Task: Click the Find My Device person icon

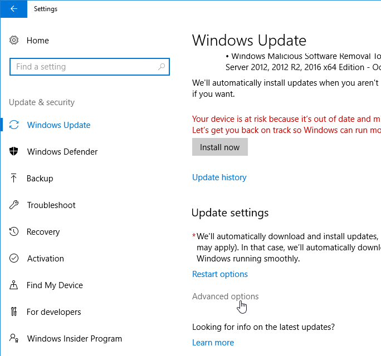Action: (14, 285)
